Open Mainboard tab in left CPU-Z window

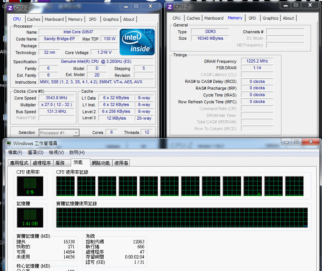54,19
